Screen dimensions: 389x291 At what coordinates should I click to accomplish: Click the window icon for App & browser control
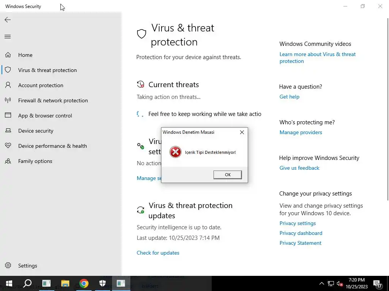pyautogui.click(x=8, y=115)
